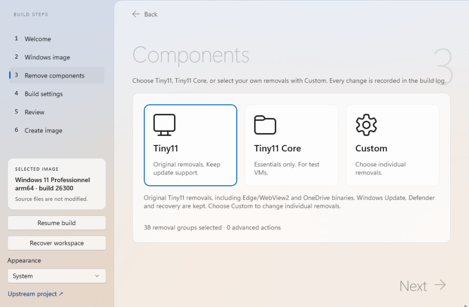Viewport: 469px width, 307px height.
Task: Click the monitor icon on Tiny11 card
Action: 164,124
